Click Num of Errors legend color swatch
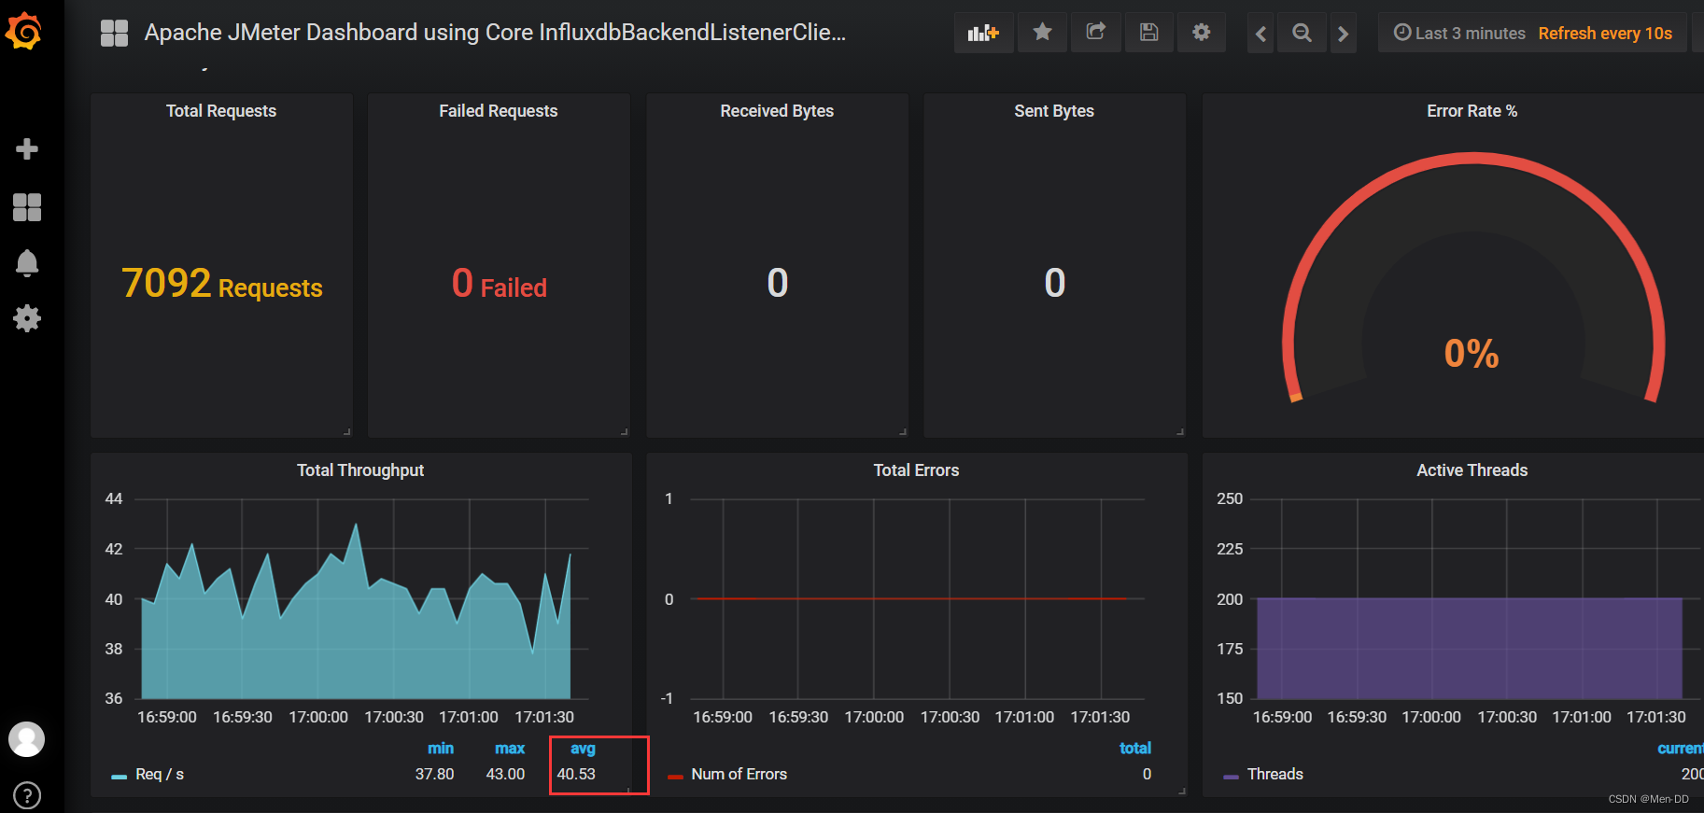Image resolution: width=1704 pixels, height=813 pixels. (675, 777)
